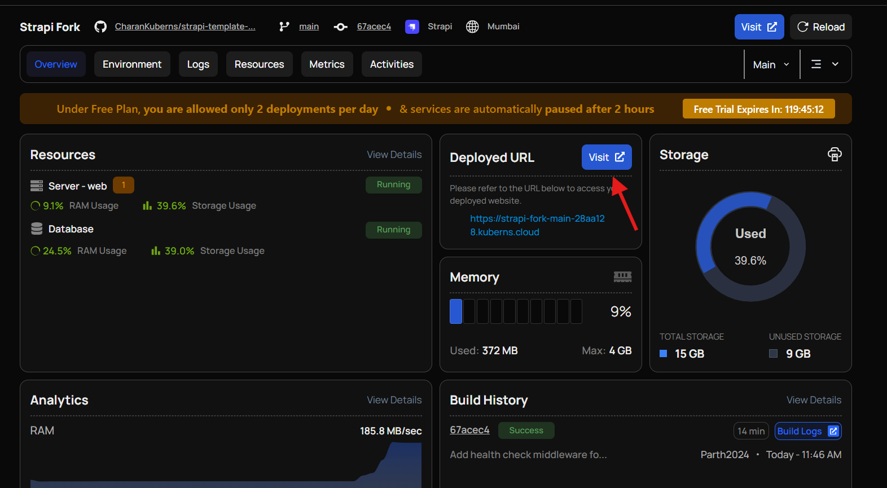Click the reload arrow icon in the Reload button
887x488 pixels.
click(802, 27)
